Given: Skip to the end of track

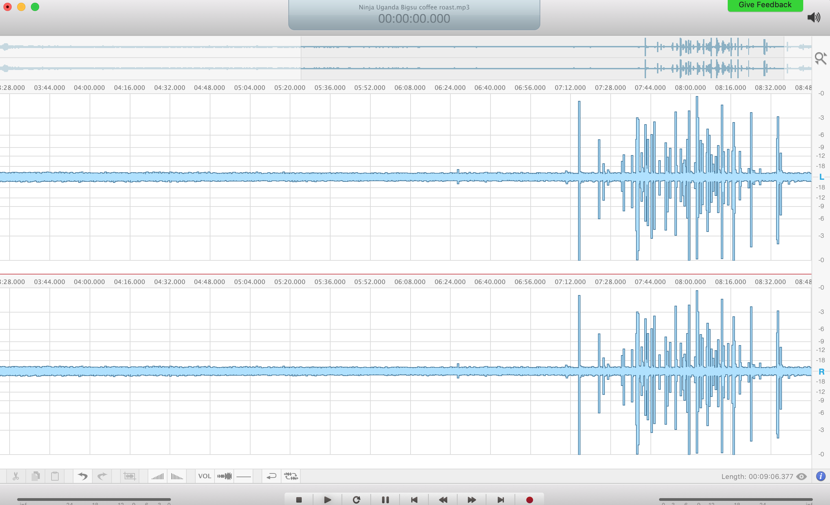Looking at the screenshot, I should click(x=500, y=500).
